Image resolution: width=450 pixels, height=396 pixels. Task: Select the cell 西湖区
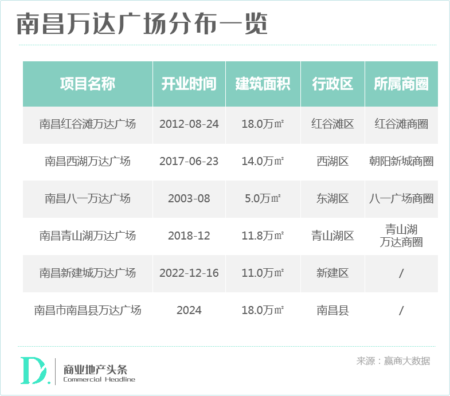332,161
